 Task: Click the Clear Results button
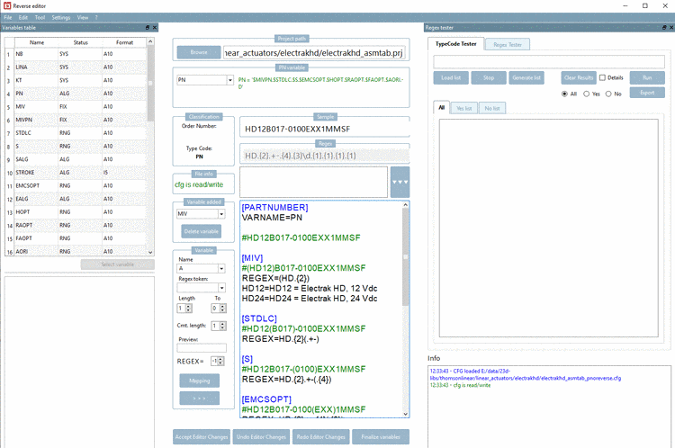(x=579, y=78)
